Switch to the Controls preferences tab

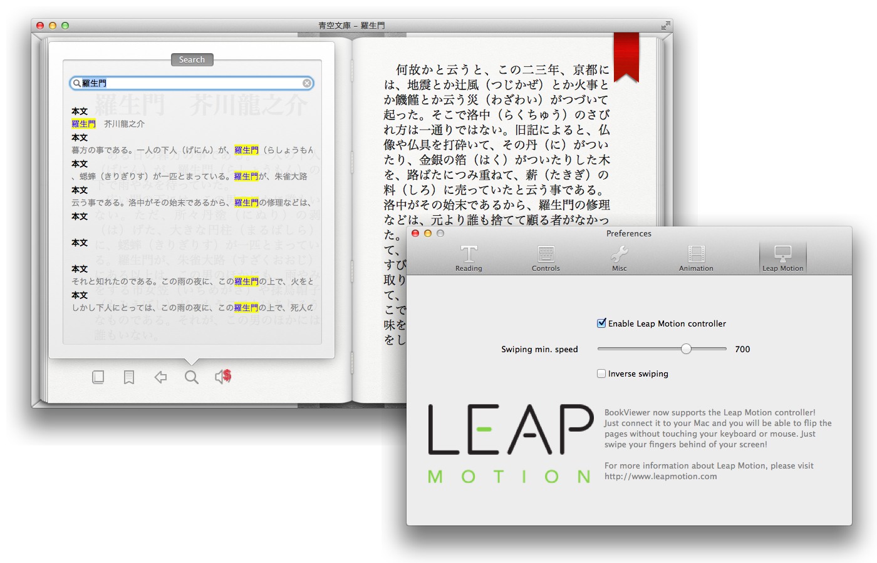click(x=546, y=258)
